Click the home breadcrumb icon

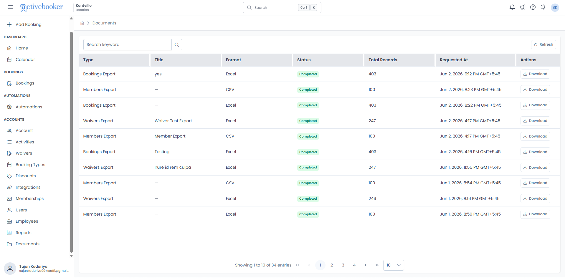click(x=82, y=23)
